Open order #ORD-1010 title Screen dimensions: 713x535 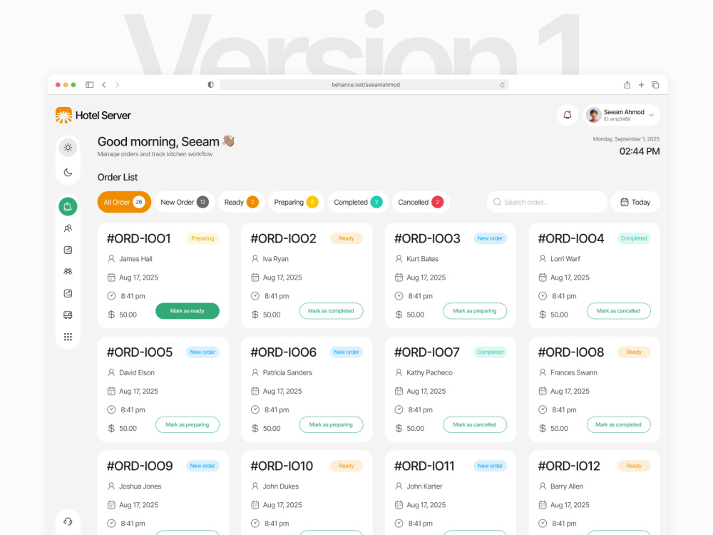tap(282, 466)
